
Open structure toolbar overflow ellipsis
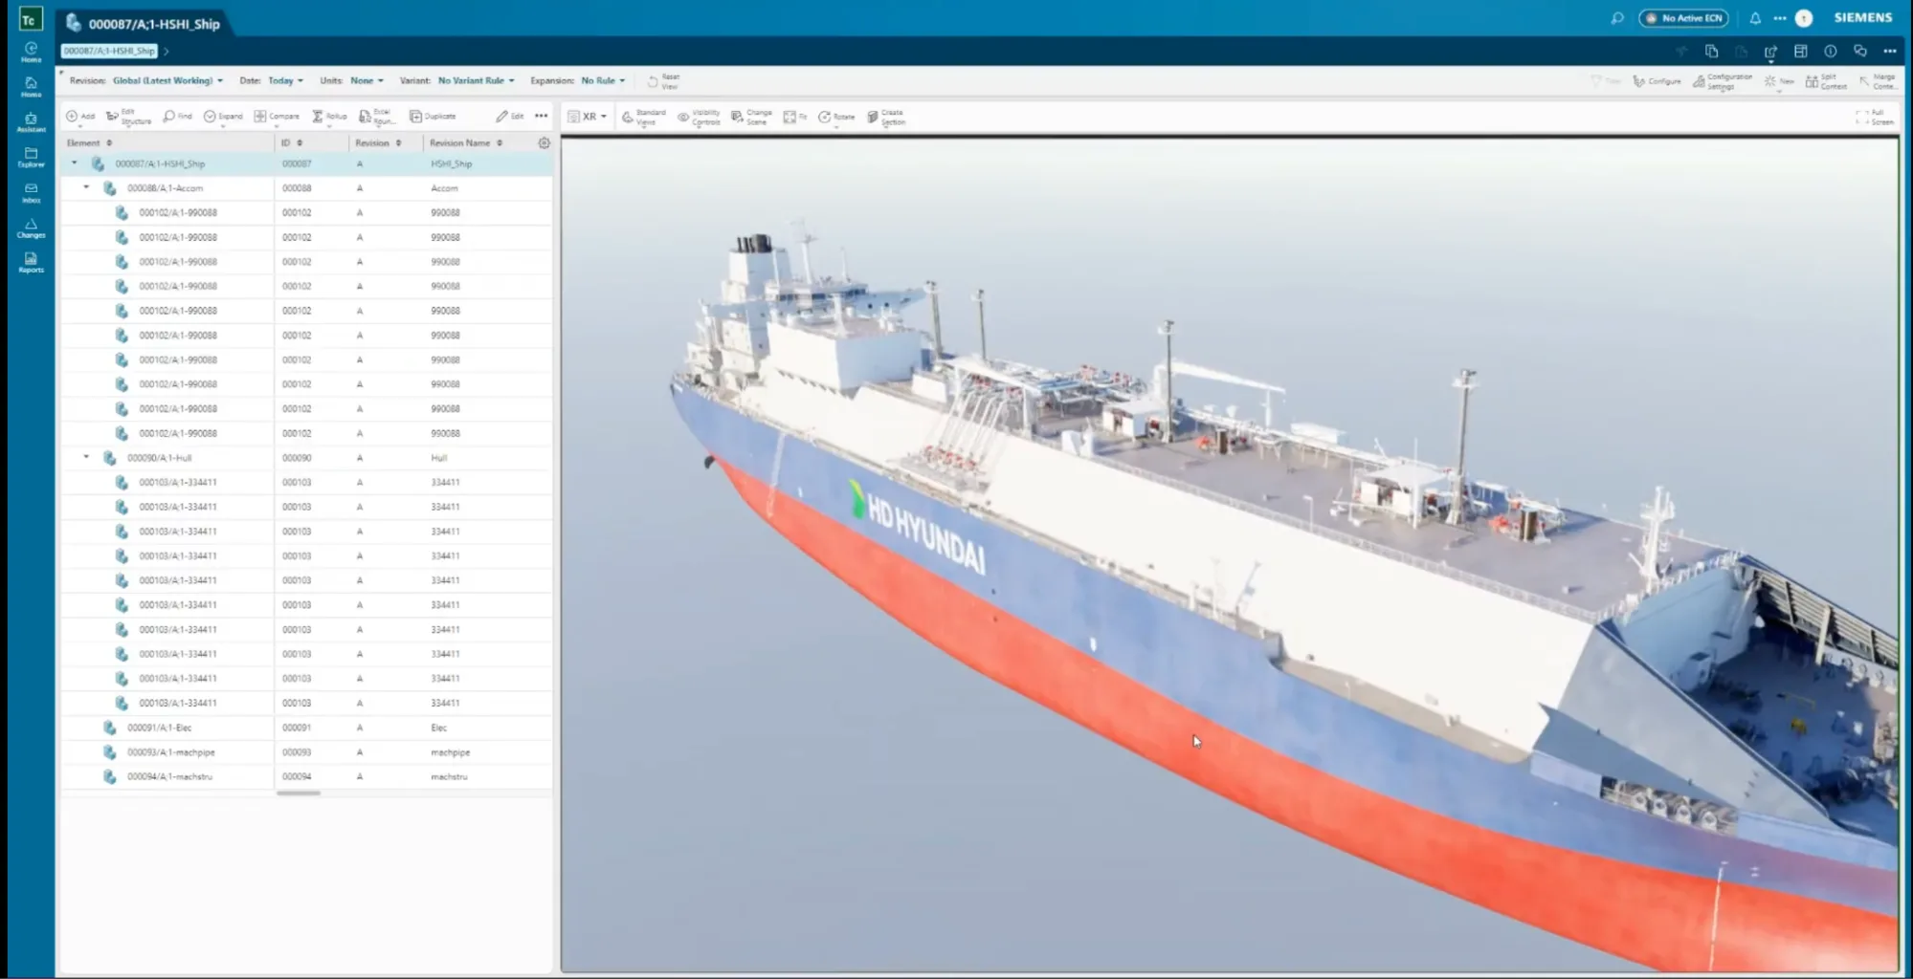(x=542, y=116)
